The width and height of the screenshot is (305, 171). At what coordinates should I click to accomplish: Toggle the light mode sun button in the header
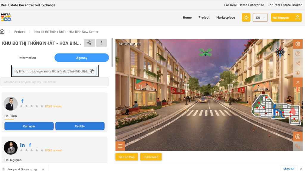[246, 18]
